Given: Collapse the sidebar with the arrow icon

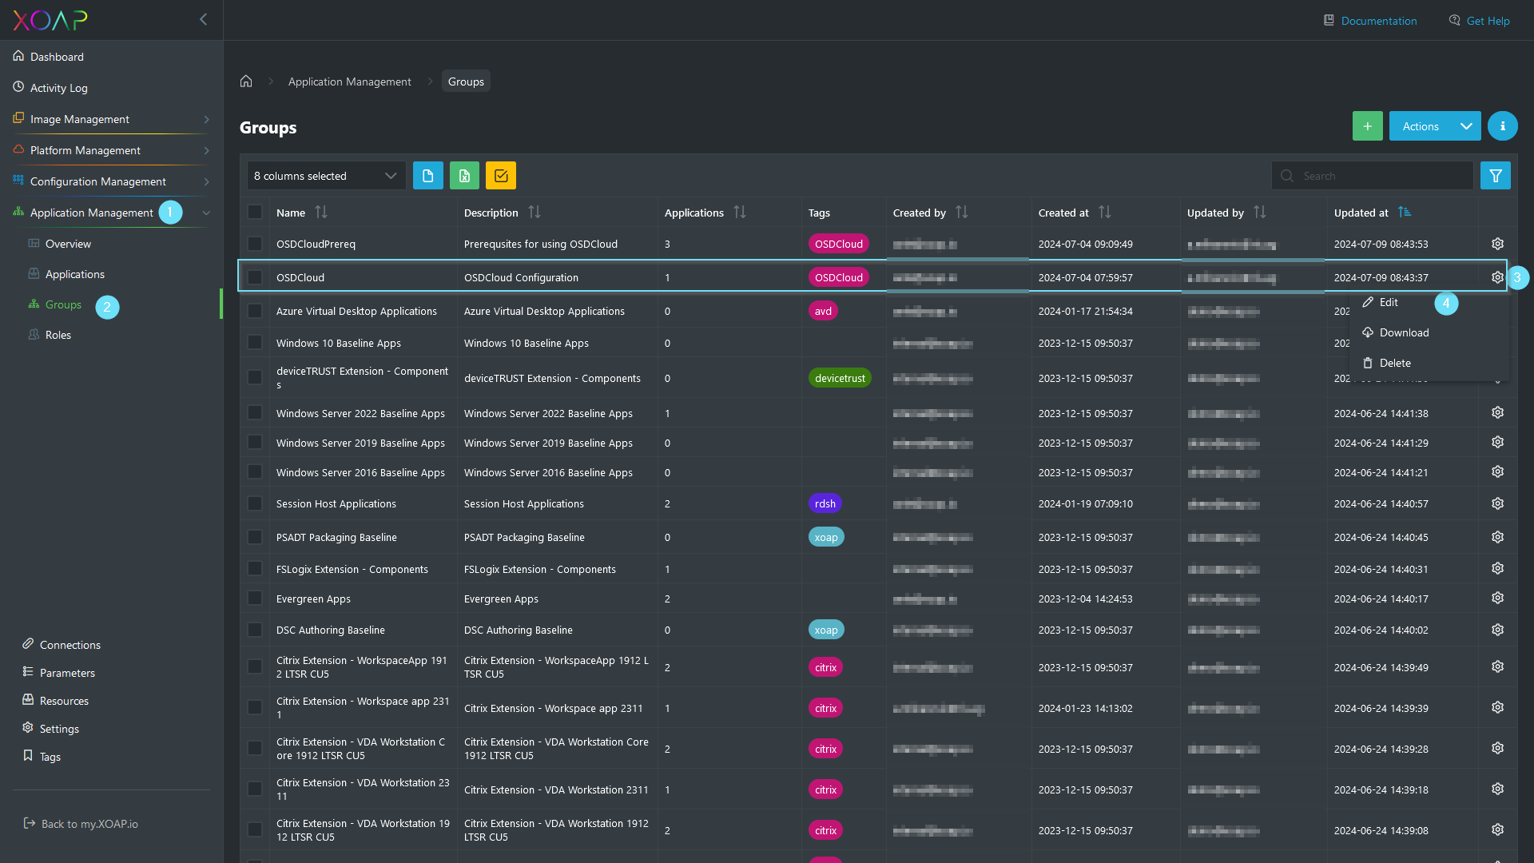Looking at the screenshot, I should (x=203, y=19).
